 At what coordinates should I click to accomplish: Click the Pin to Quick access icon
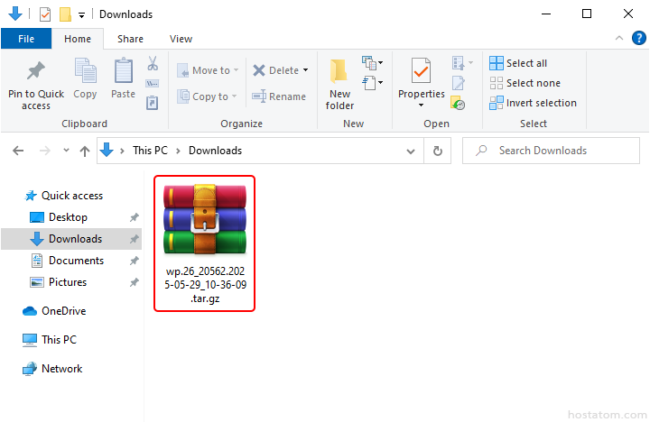point(36,72)
